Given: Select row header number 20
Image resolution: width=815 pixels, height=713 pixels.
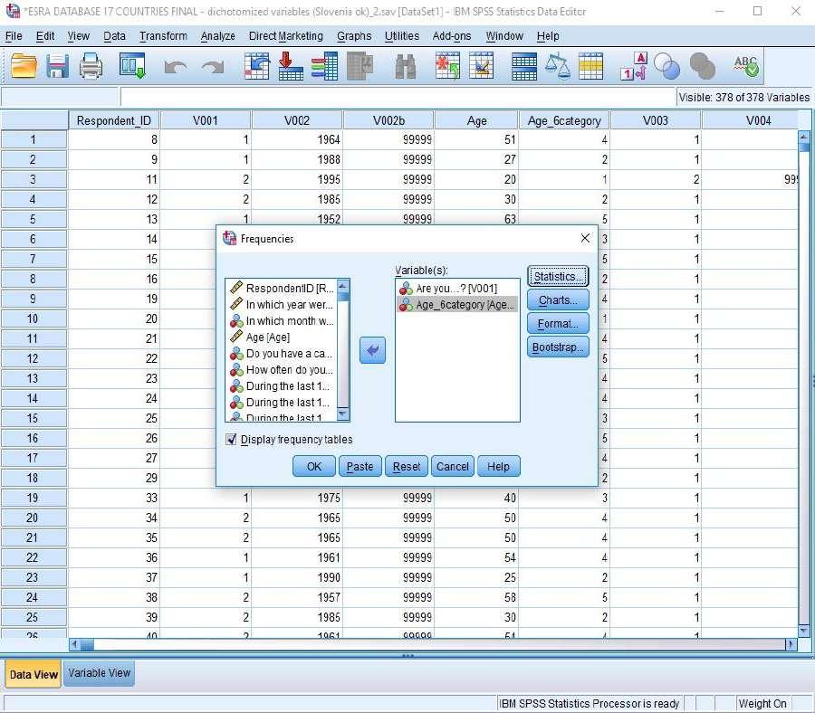Looking at the screenshot, I should (33, 518).
